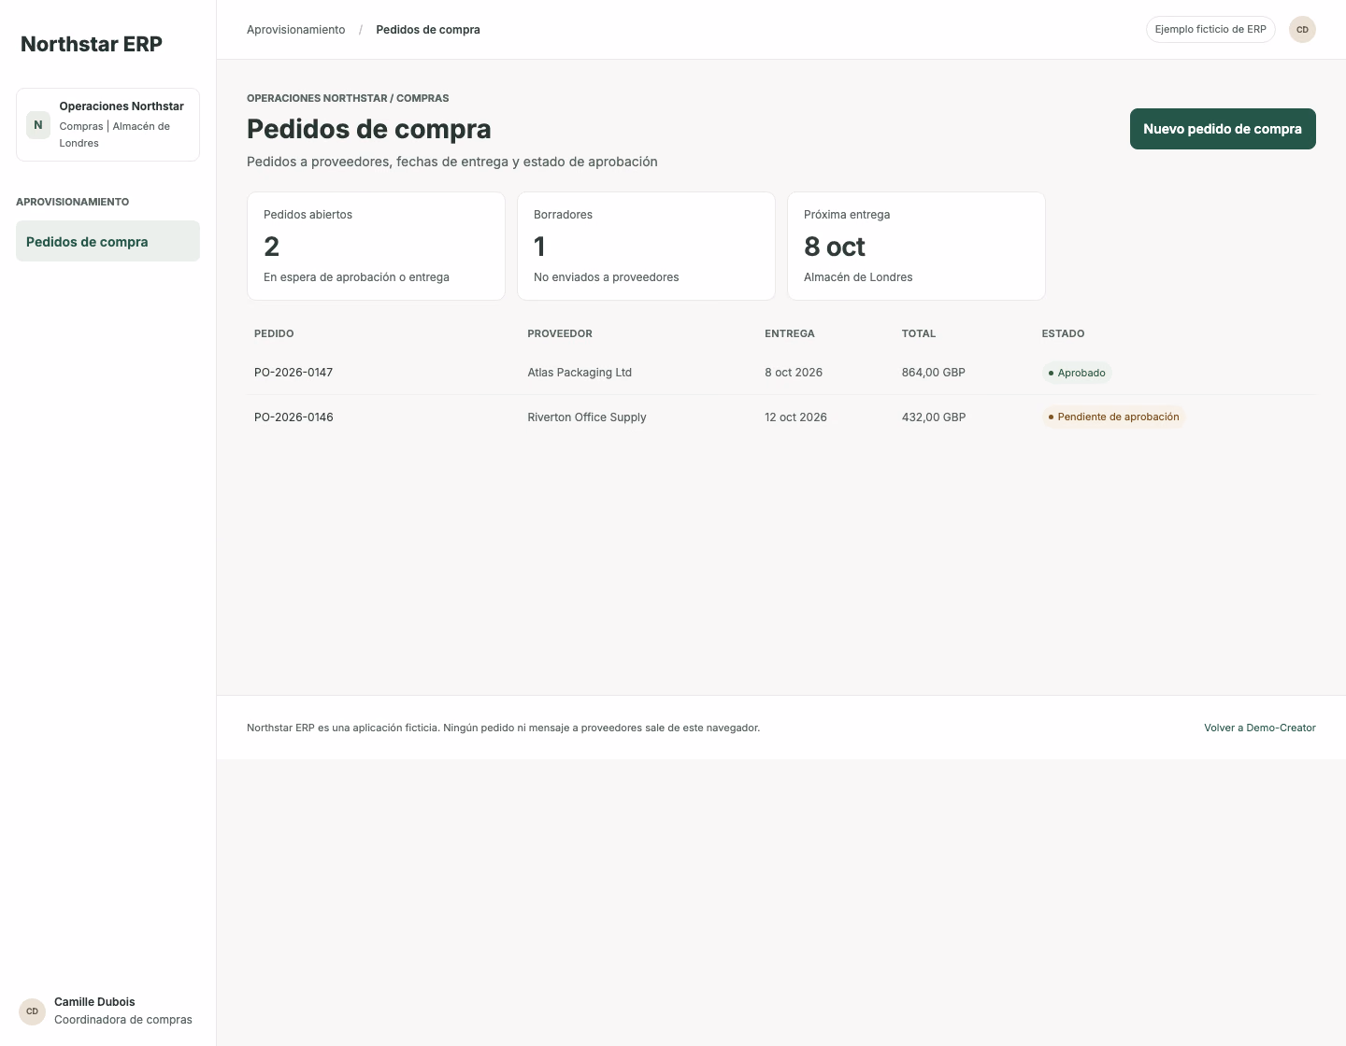Screen dimensions: 1346x1046
Task: Open order PO-2026-0146
Action: tap(294, 417)
